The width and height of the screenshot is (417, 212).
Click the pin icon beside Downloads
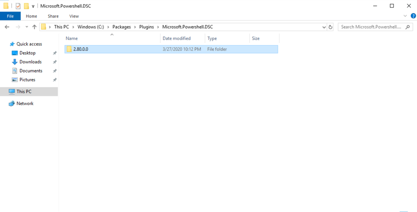pyautogui.click(x=55, y=62)
